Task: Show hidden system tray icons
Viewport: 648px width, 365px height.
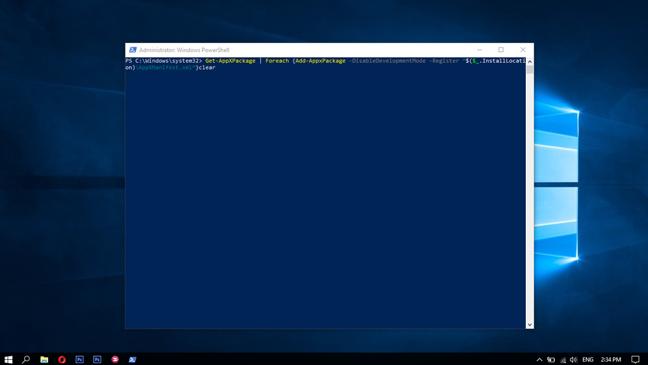Action: (x=539, y=359)
